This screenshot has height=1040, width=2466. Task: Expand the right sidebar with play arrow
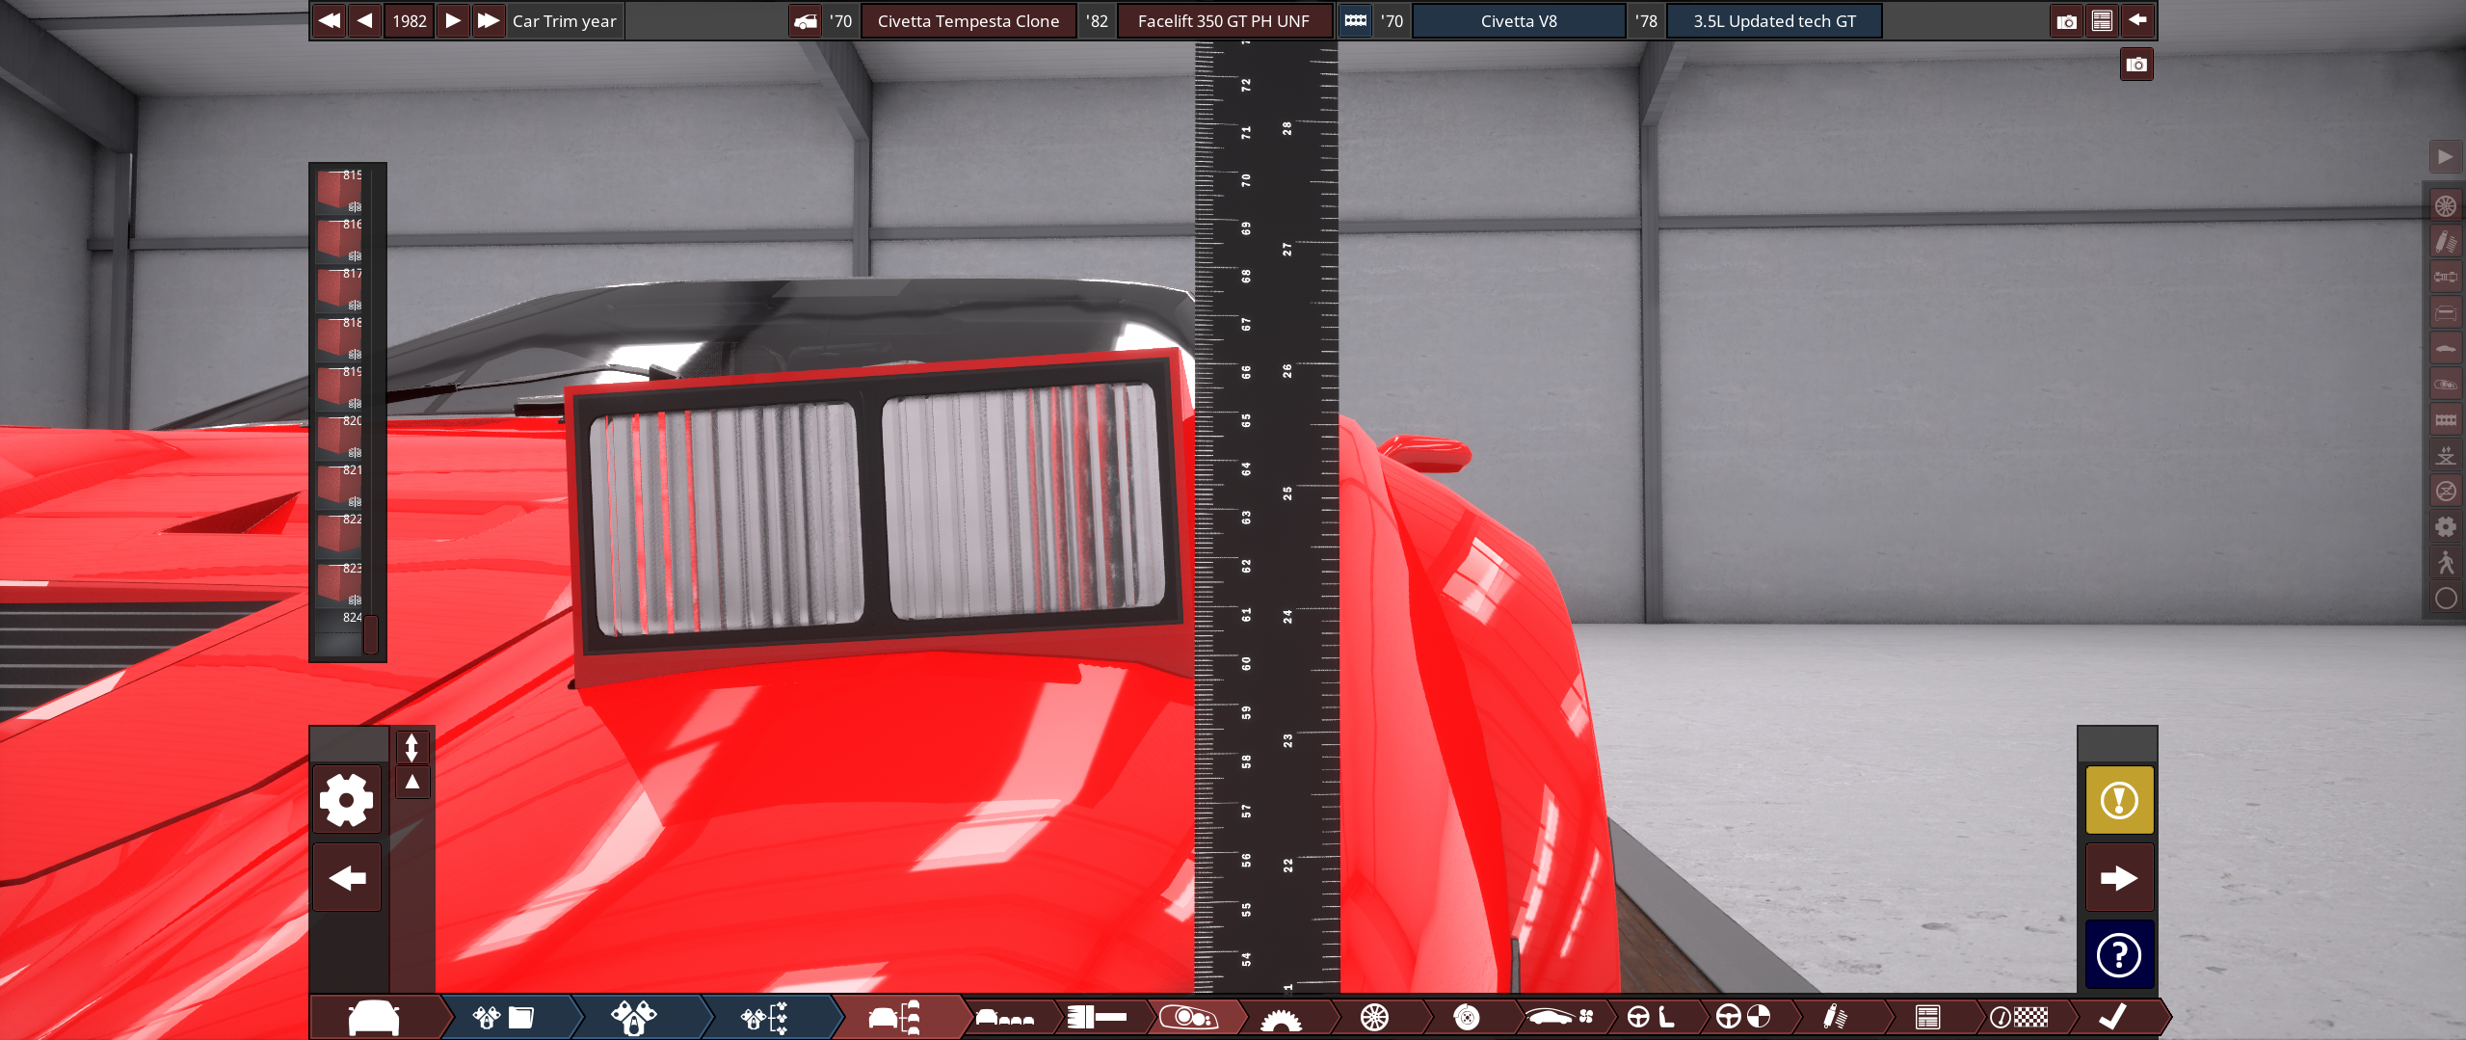point(2445,157)
